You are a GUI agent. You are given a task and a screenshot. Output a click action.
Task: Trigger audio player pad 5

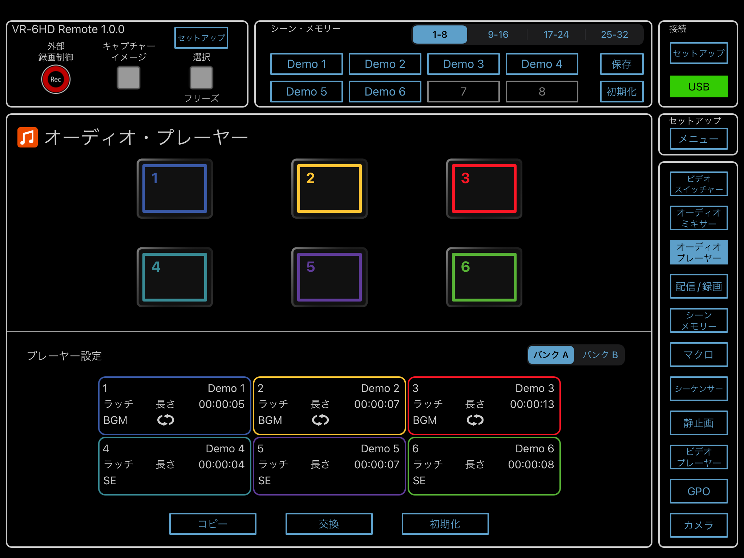329,277
